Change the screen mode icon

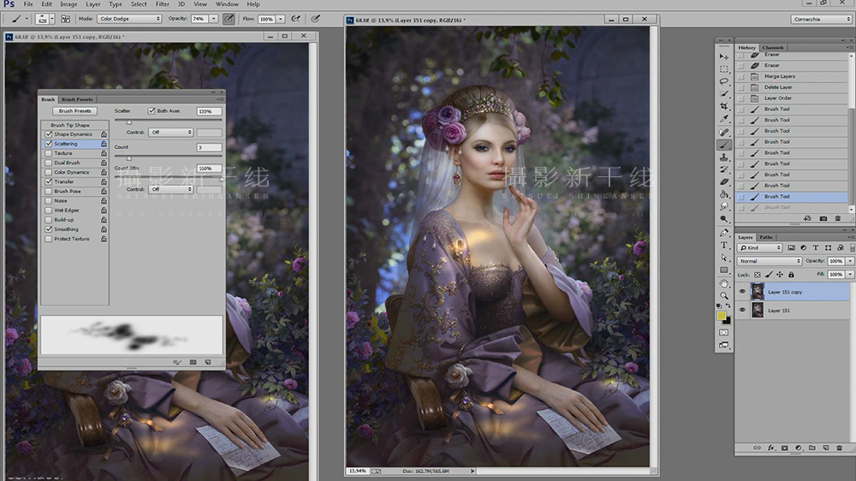coord(724,345)
